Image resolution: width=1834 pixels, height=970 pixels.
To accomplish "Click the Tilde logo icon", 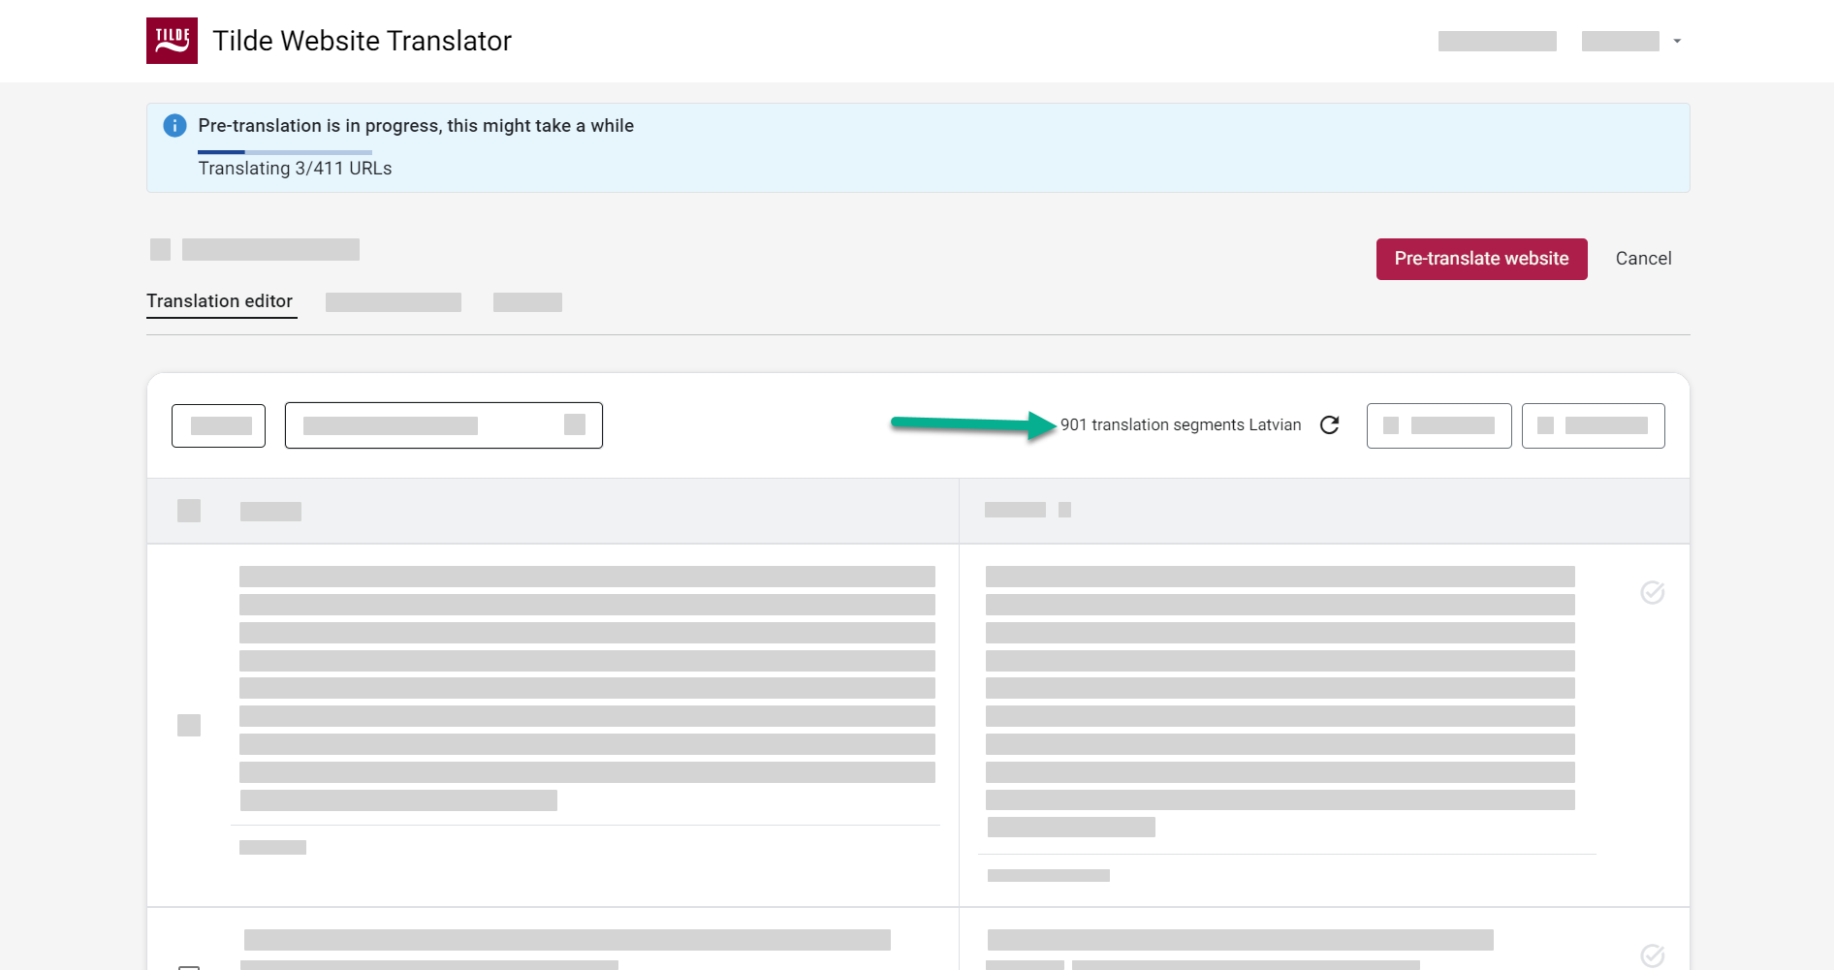I will pyautogui.click(x=172, y=41).
